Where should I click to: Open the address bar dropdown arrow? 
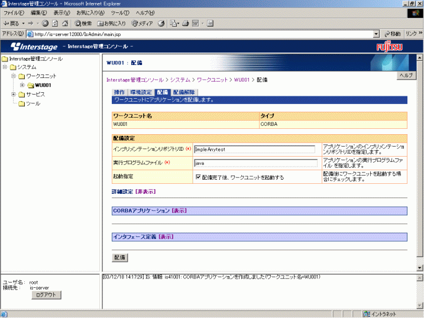[x=376, y=34]
